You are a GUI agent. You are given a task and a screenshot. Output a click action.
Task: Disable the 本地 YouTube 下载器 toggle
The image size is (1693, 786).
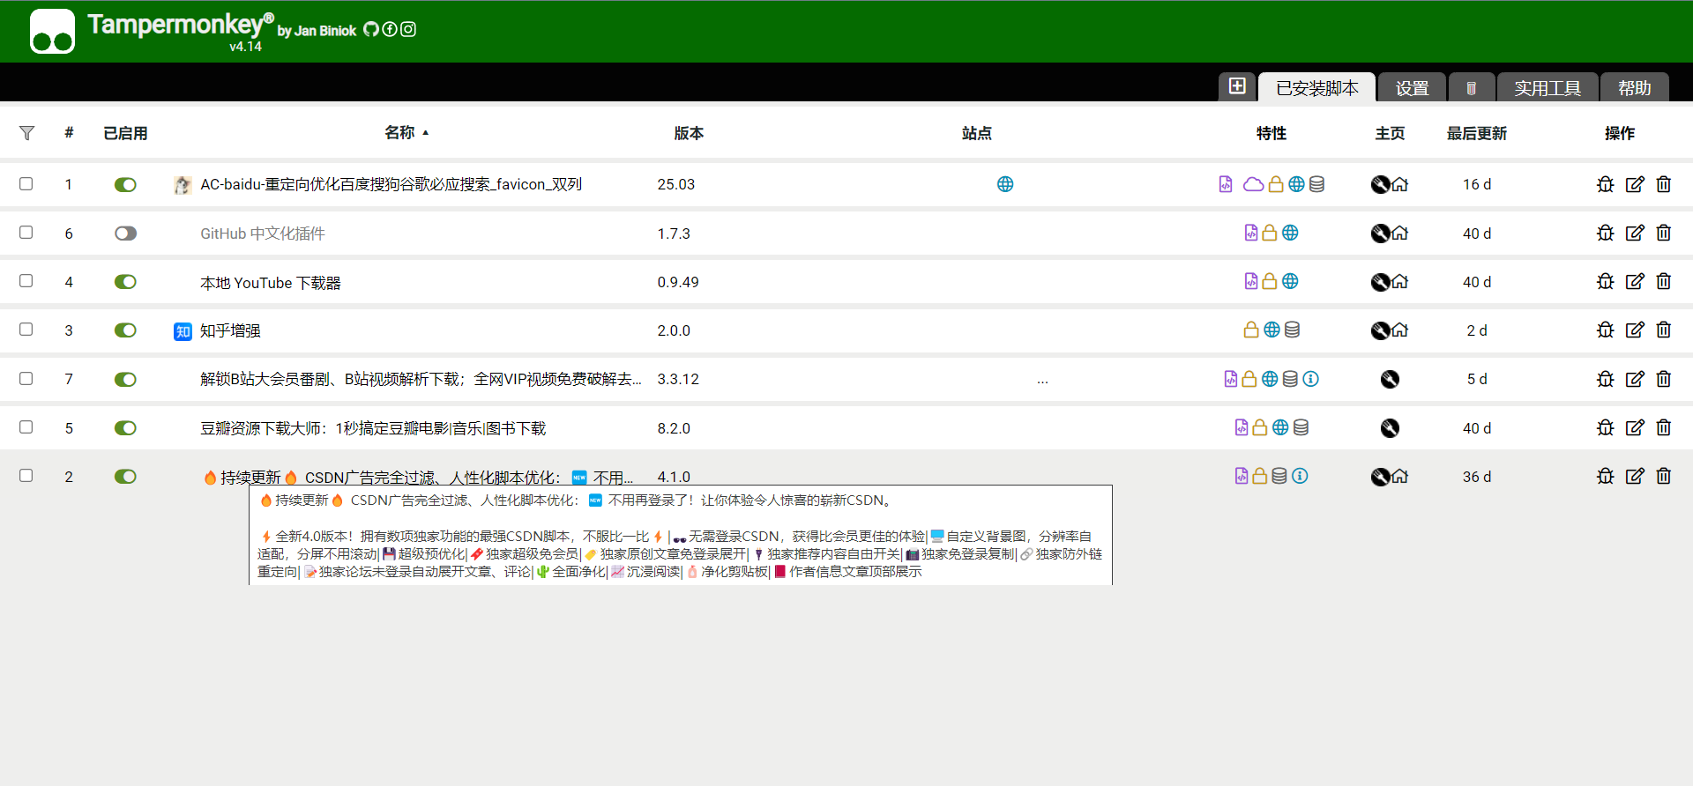pyautogui.click(x=125, y=282)
